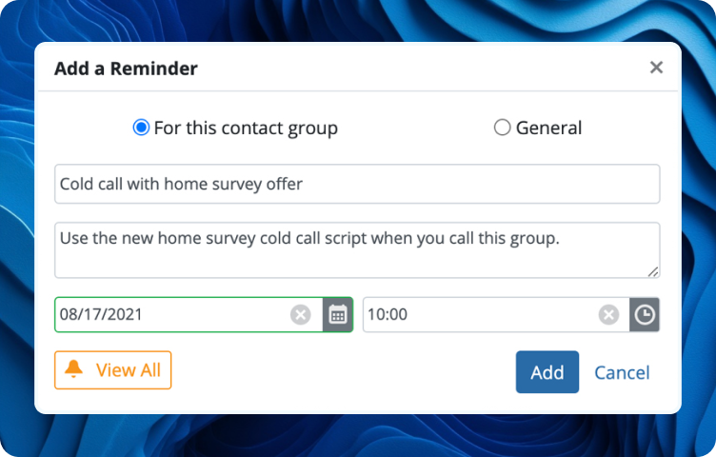Image resolution: width=716 pixels, height=457 pixels.
Task: Cancel adding the reminder
Action: tap(622, 372)
